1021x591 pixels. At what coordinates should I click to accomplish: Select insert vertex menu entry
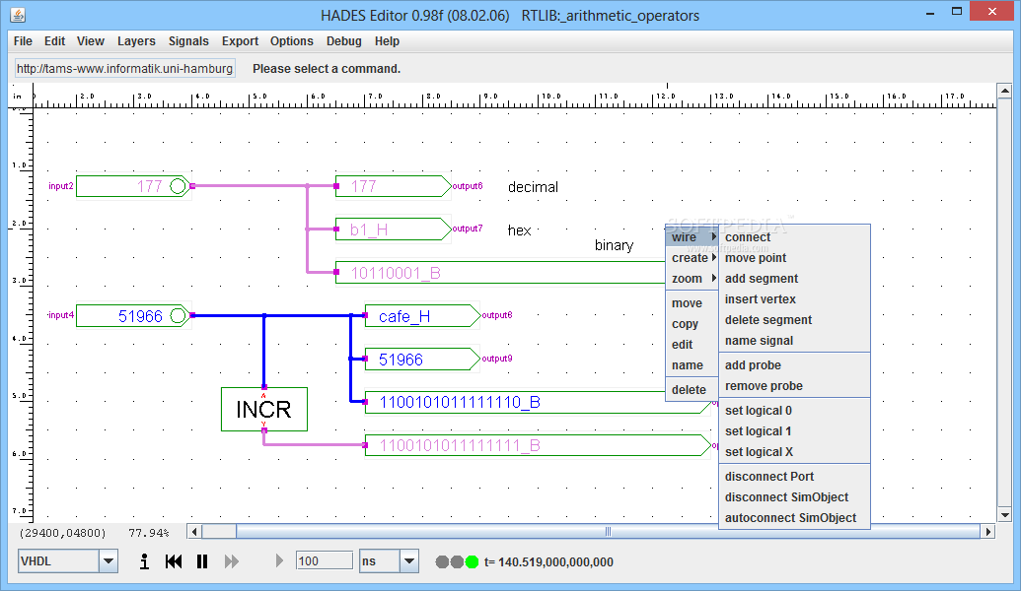point(794,299)
